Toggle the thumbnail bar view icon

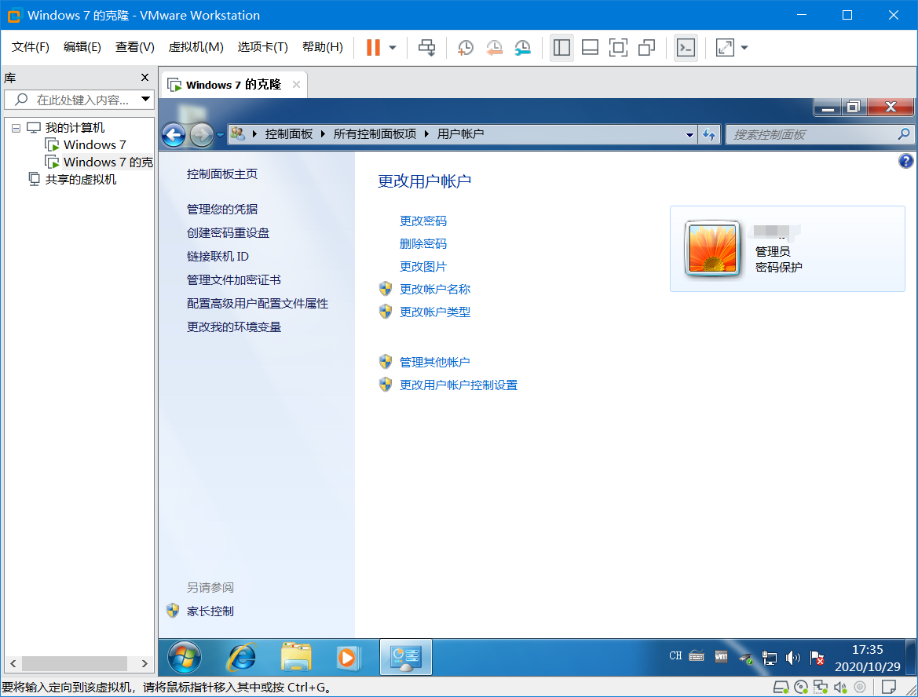point(591,47)
